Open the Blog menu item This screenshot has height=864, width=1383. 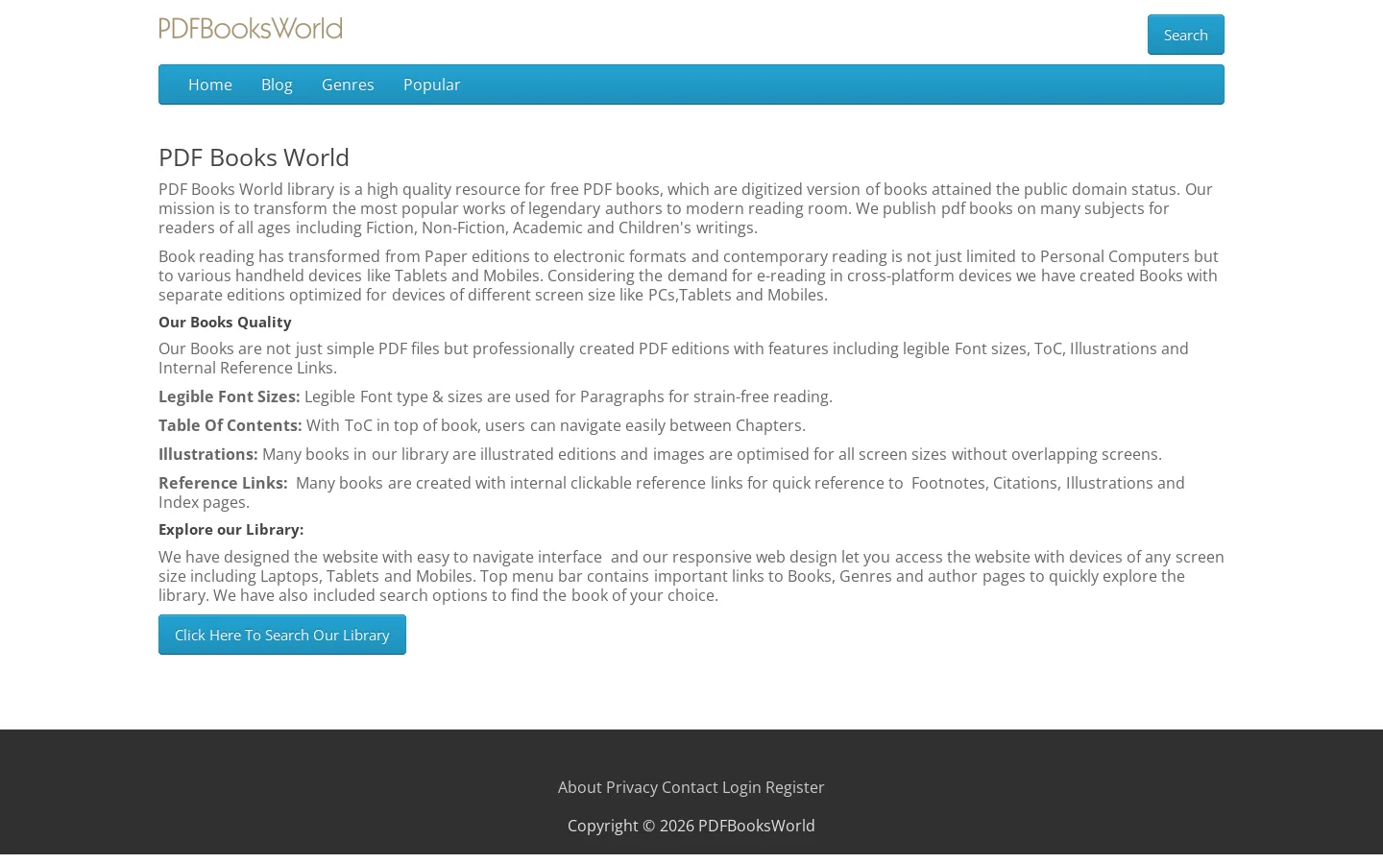[x=277, y=84]
